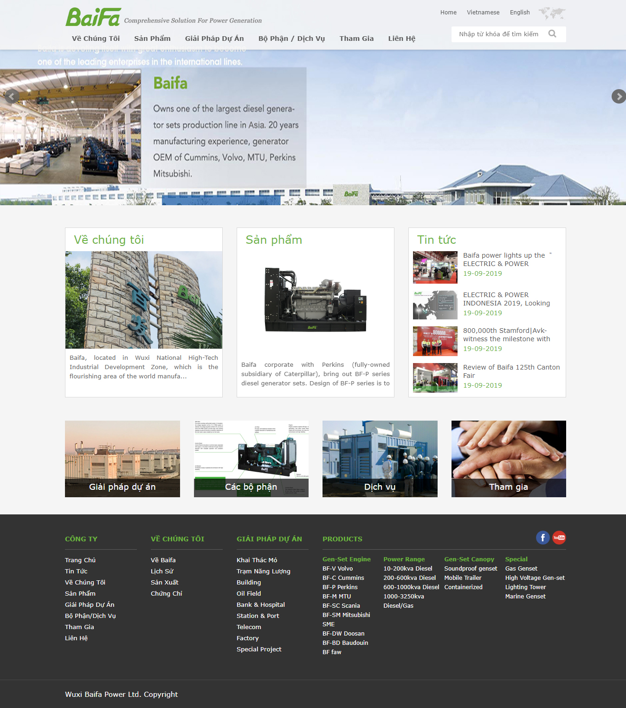Open the Sản Phẩm menu
Image resolution: width=626 pixels, height=708 pixels.
click(152, 39)
